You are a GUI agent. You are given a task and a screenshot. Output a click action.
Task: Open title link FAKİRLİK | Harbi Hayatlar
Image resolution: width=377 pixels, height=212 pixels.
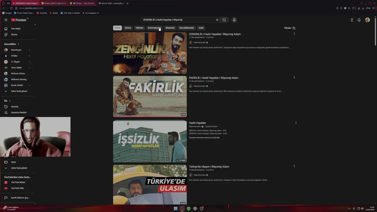[214, 78]
